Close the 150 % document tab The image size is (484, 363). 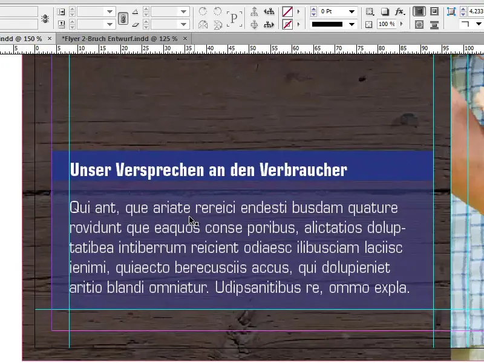50,39
